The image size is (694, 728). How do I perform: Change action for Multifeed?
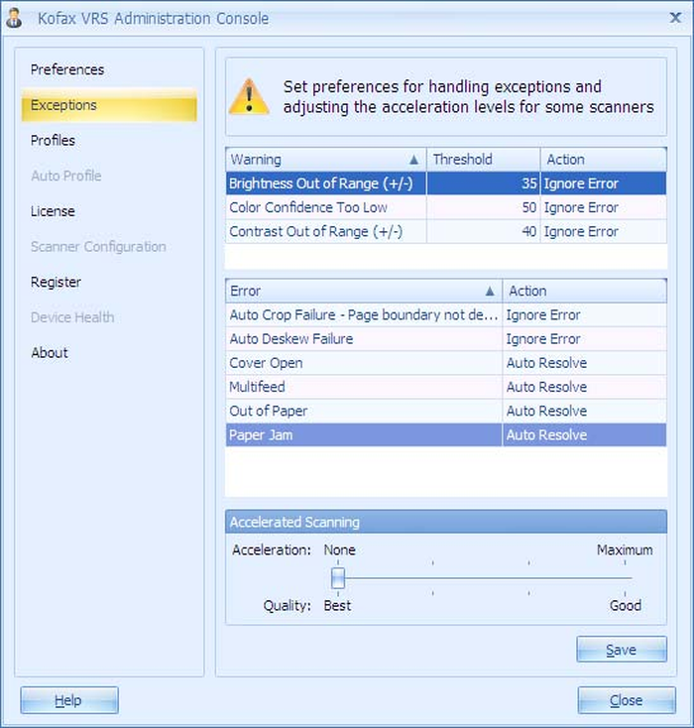pyautogui.click(x=584, y=387)
